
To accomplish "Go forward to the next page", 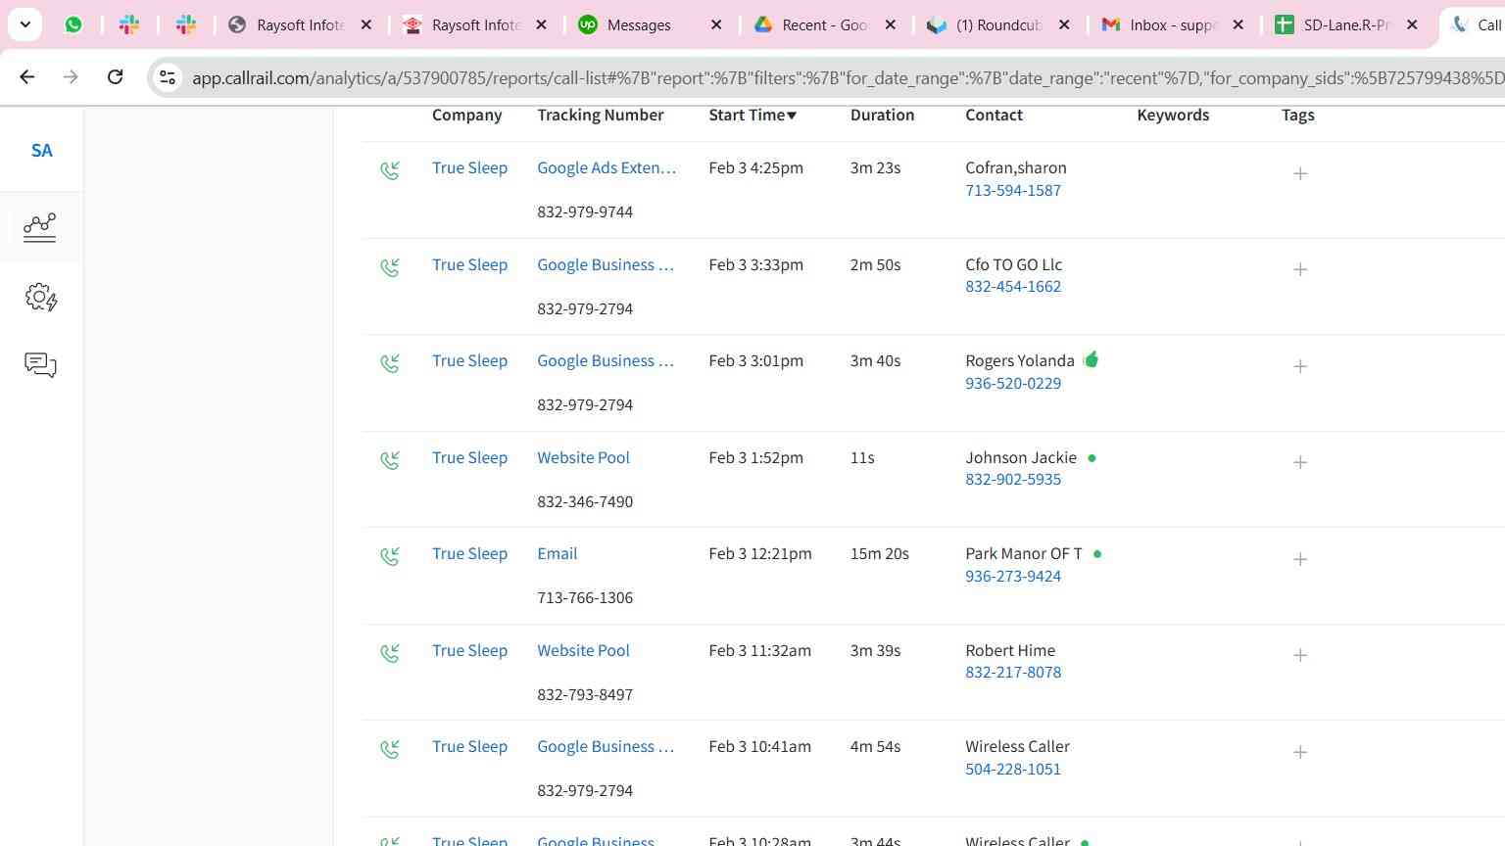I will click(x=71, y=77).
